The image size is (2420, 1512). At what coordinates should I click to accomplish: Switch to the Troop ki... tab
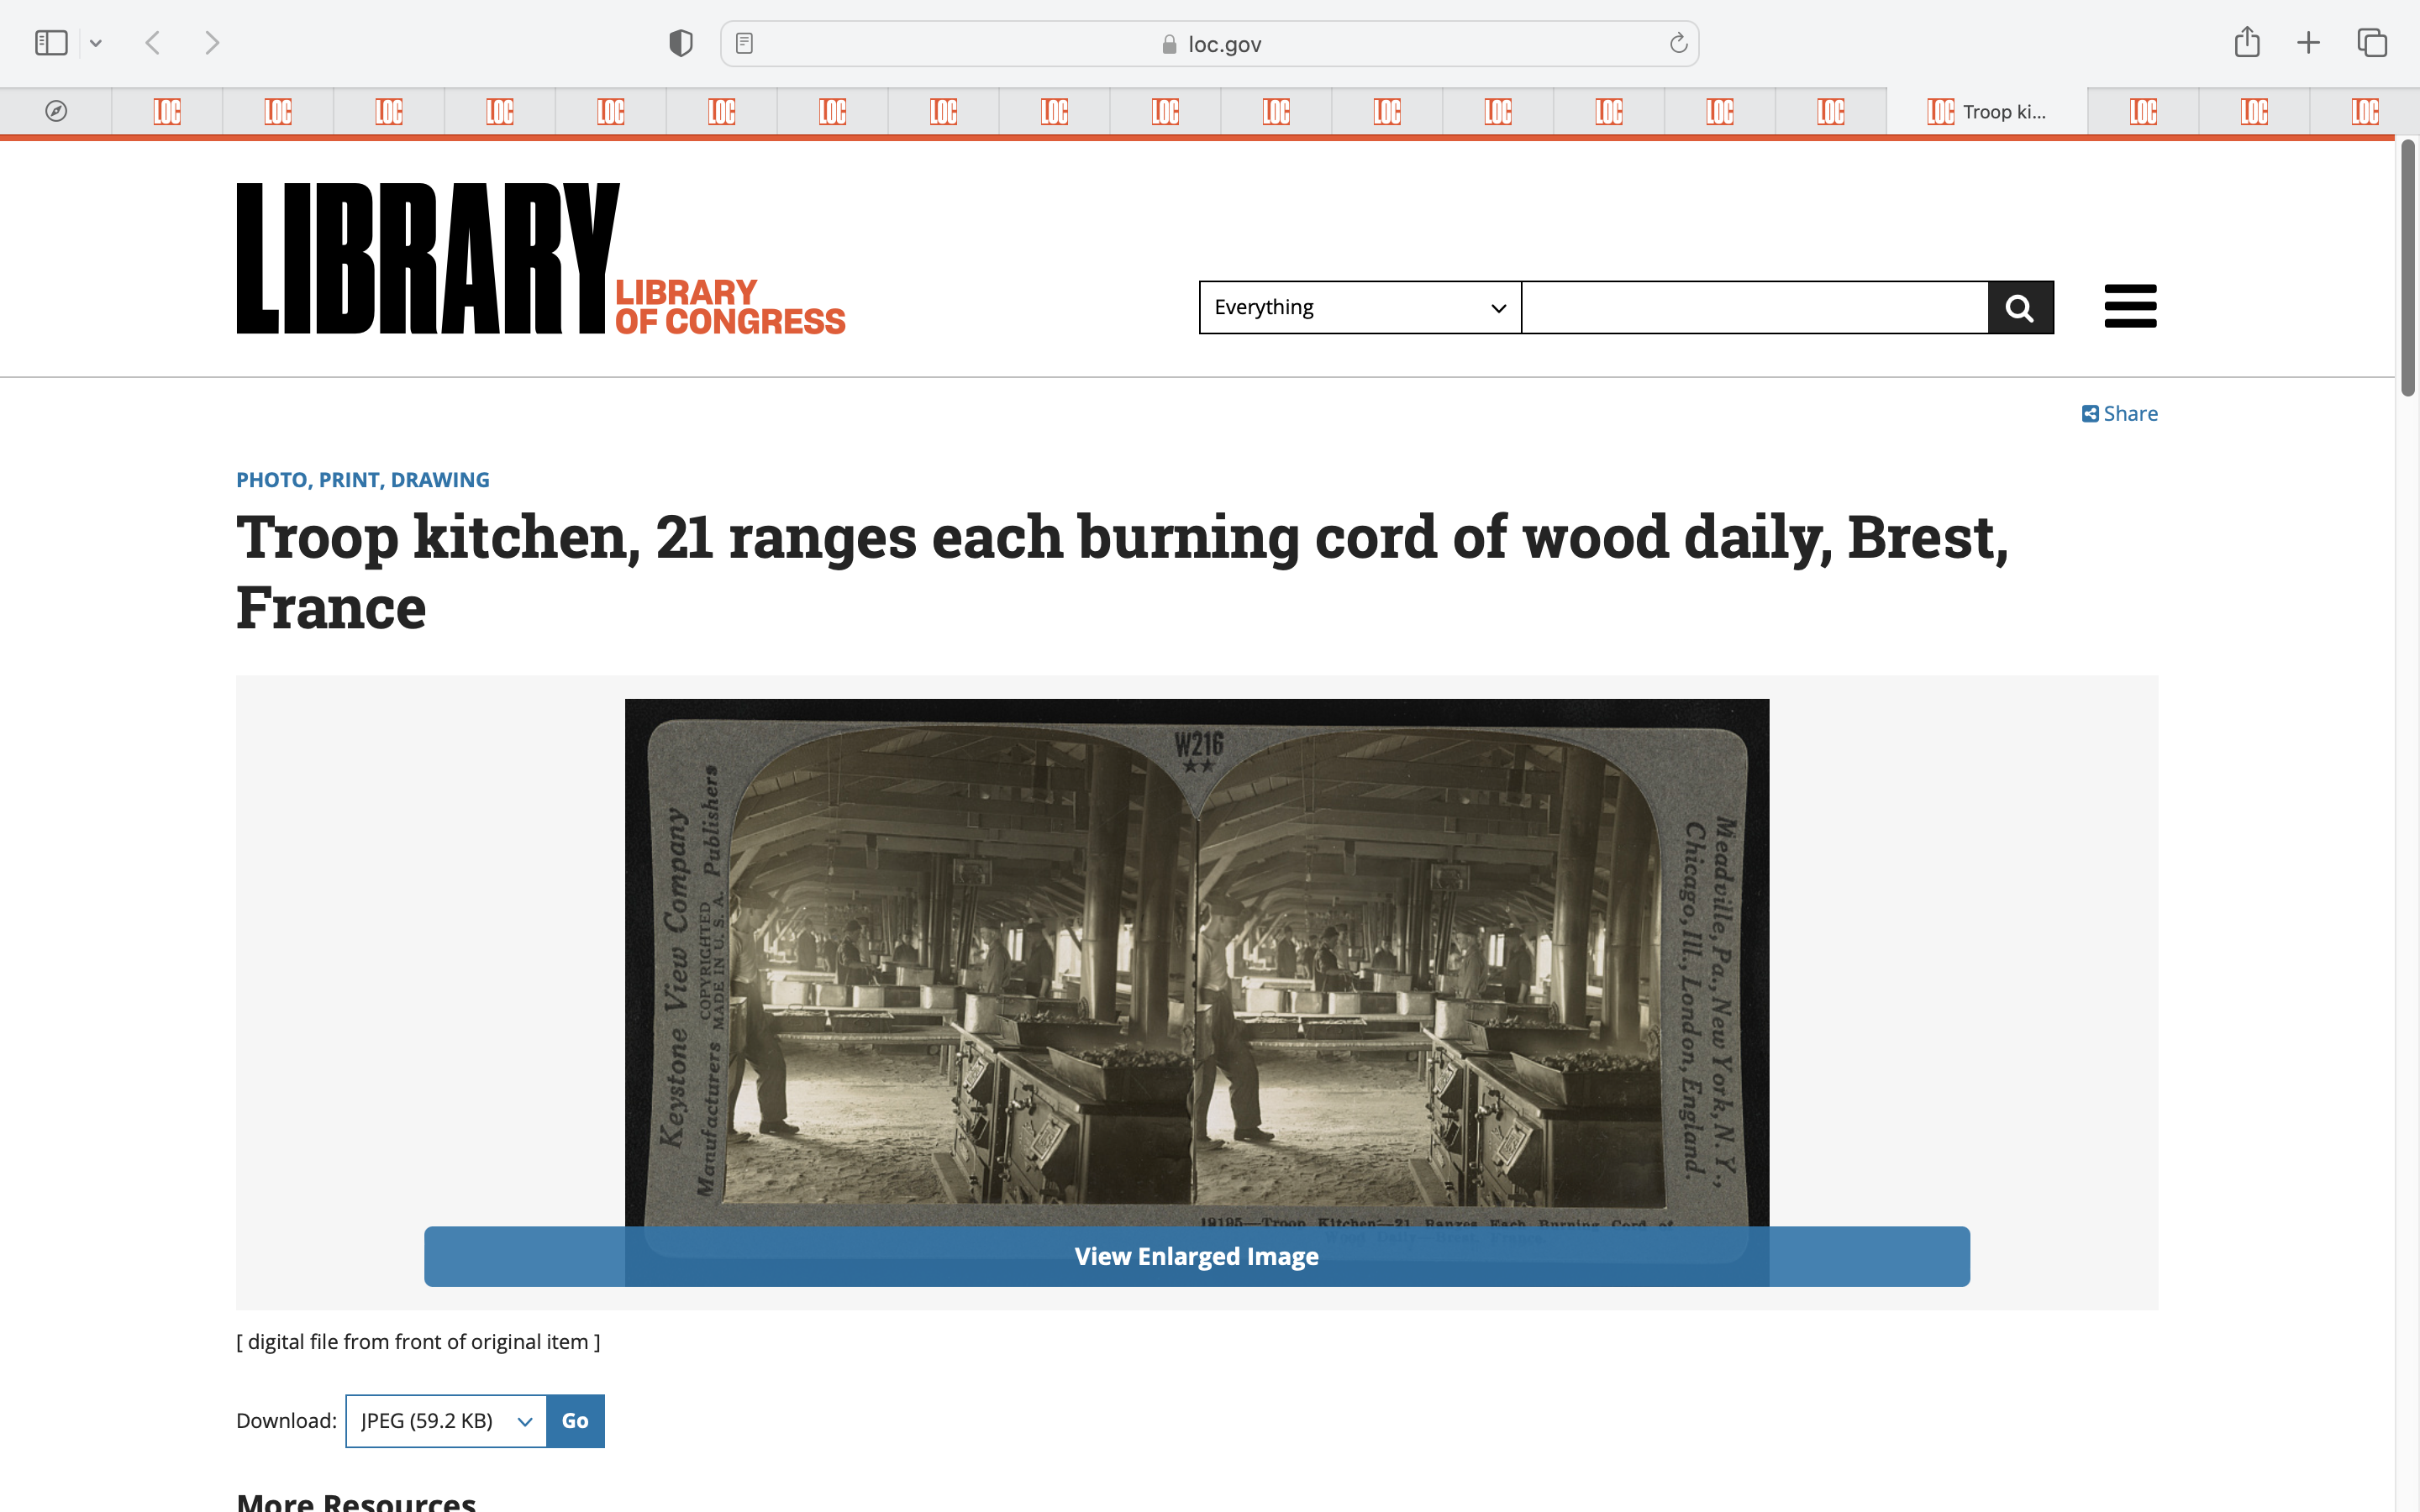coord(1986,112)
